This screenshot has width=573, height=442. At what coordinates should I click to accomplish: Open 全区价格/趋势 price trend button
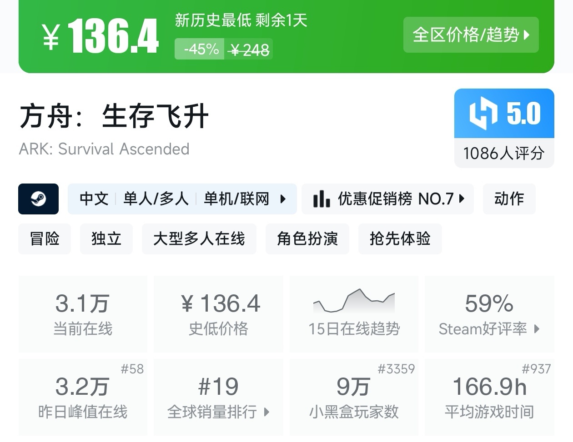tap(471, 35)
